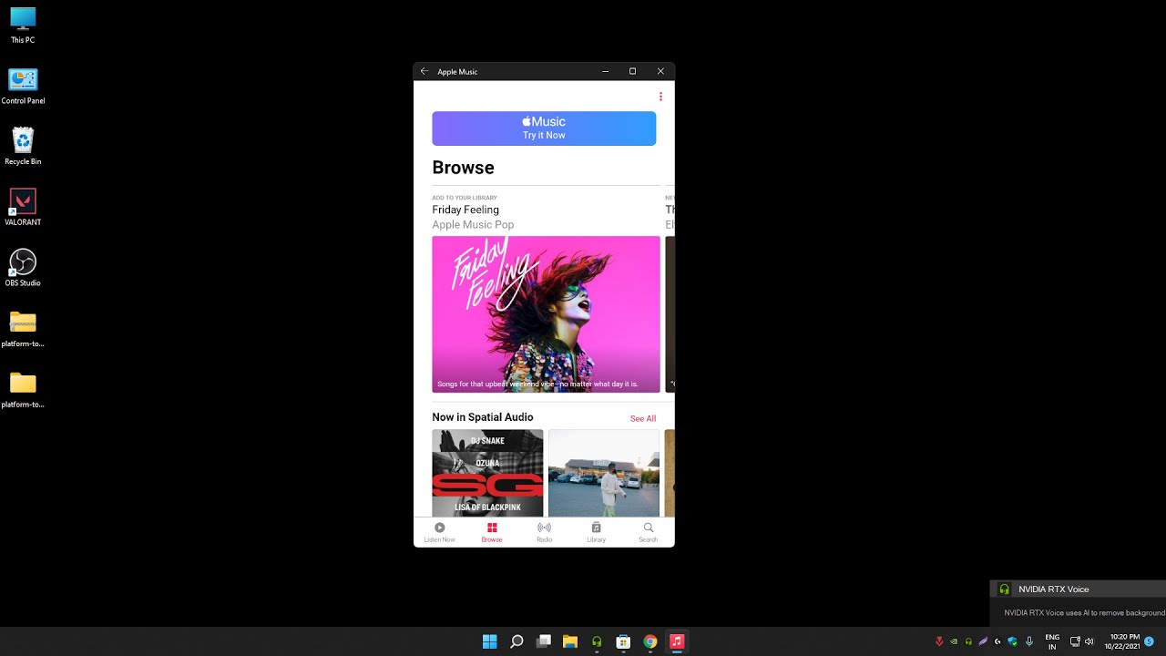Select the Browse tab

492,533
